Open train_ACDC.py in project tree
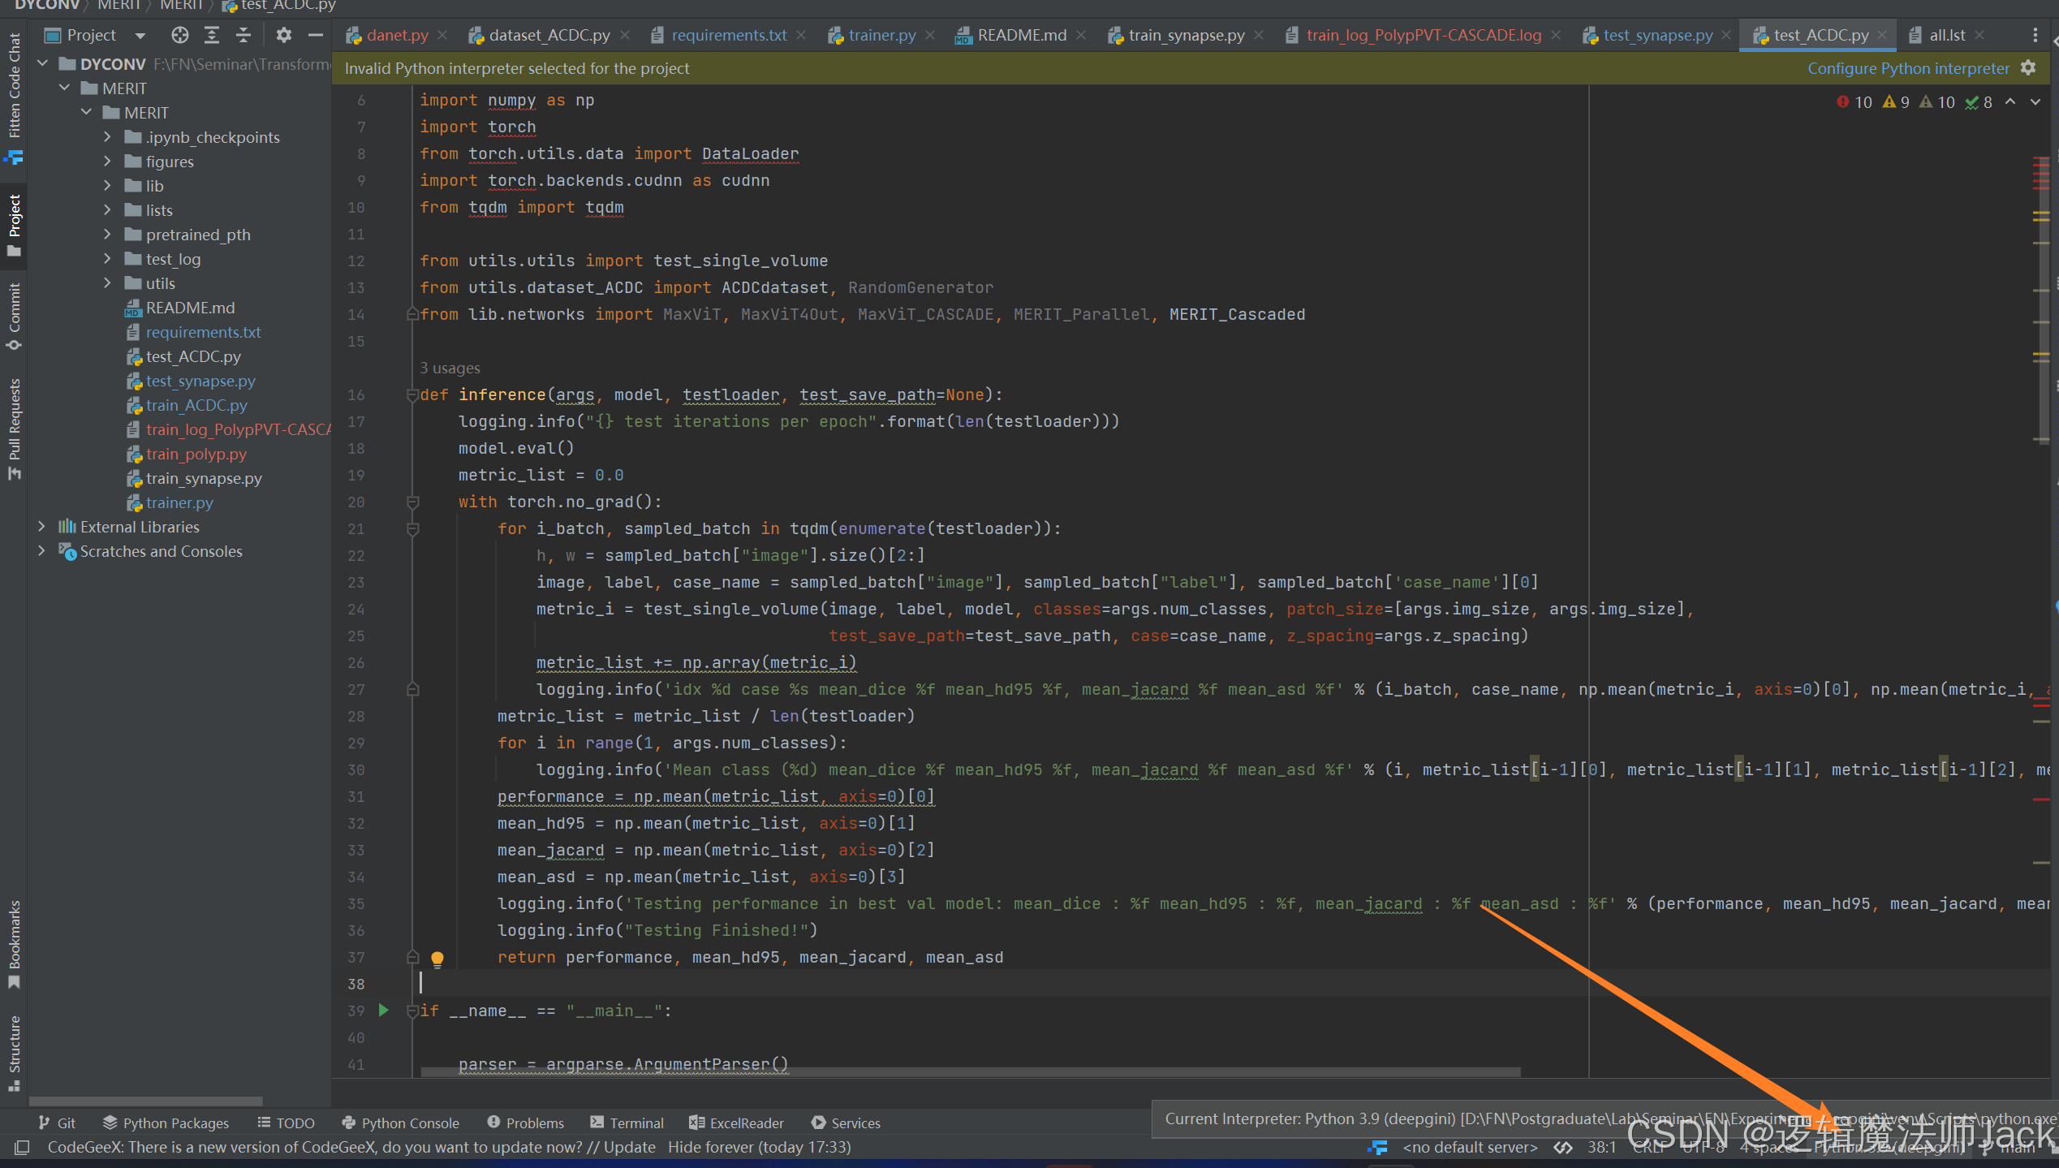 click(196, 405)
